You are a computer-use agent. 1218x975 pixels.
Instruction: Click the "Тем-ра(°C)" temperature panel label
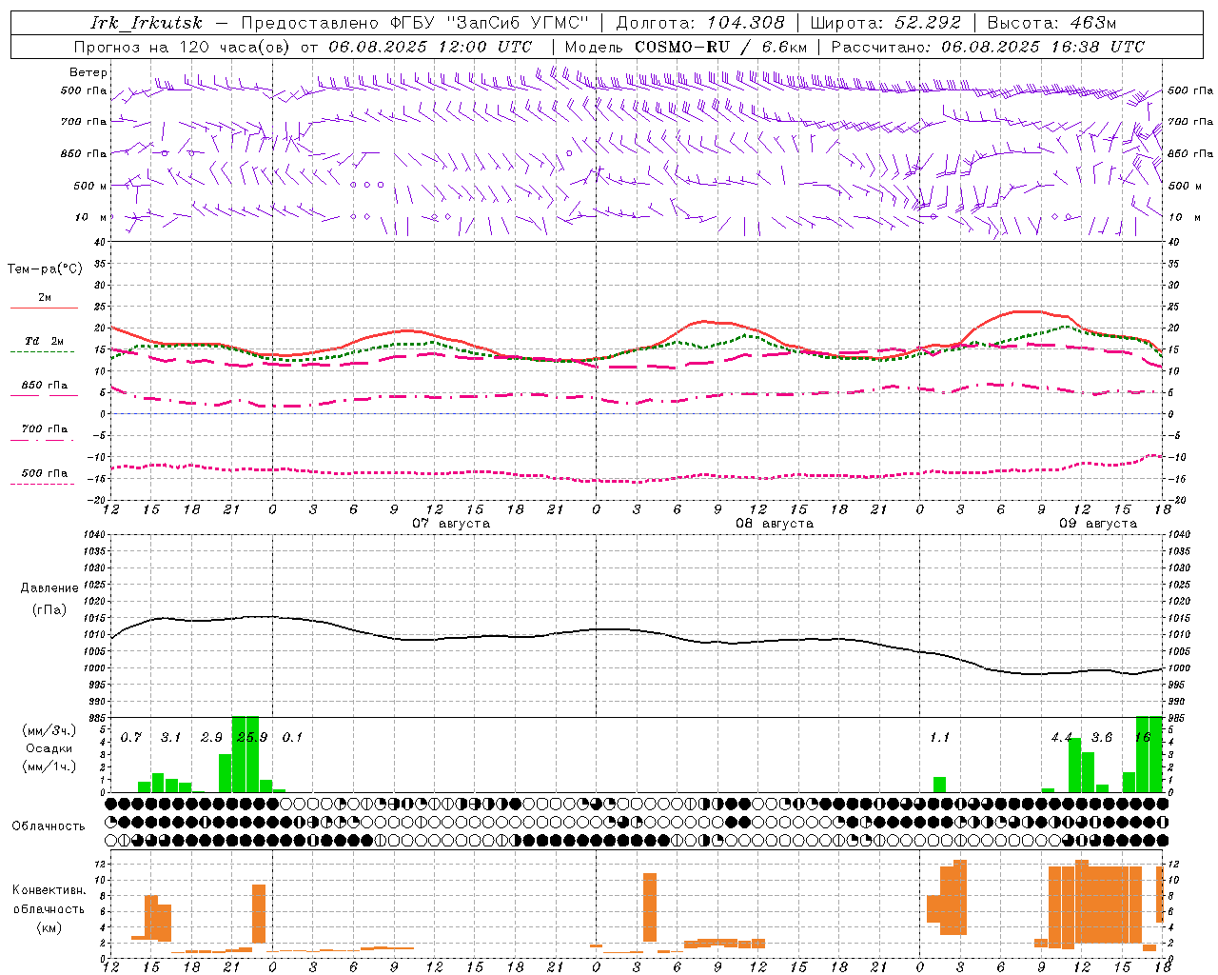pyautogui.click(x=45, y=269)
